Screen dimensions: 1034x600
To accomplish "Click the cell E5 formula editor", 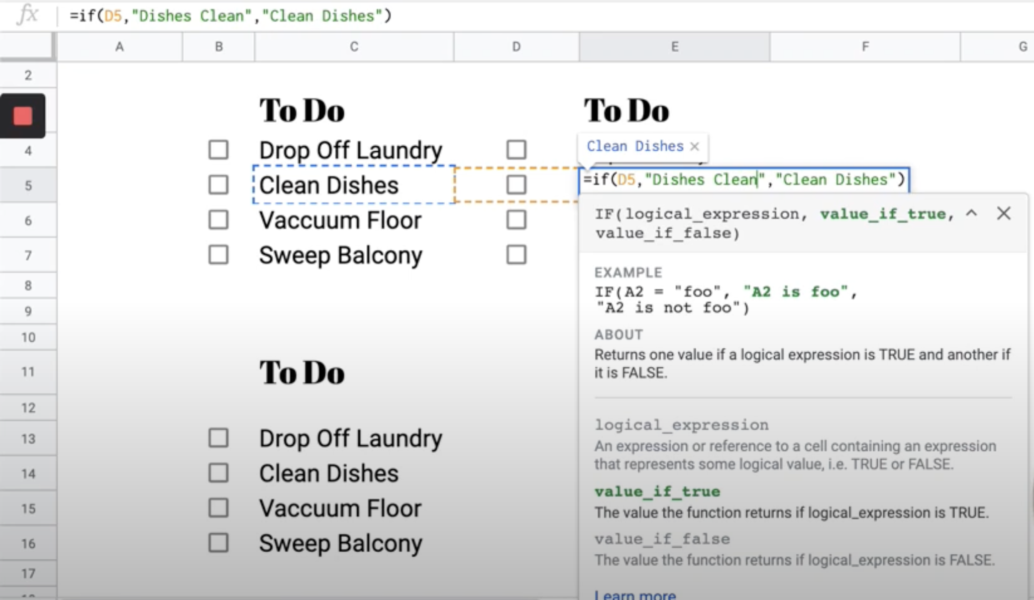I will (x=744, y=180).
